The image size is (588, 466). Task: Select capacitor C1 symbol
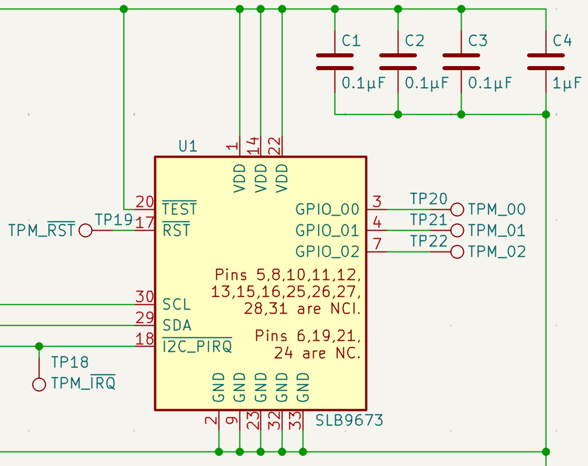(x=335, y=62)
